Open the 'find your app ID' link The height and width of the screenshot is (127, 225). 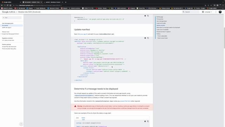point(83,34)
